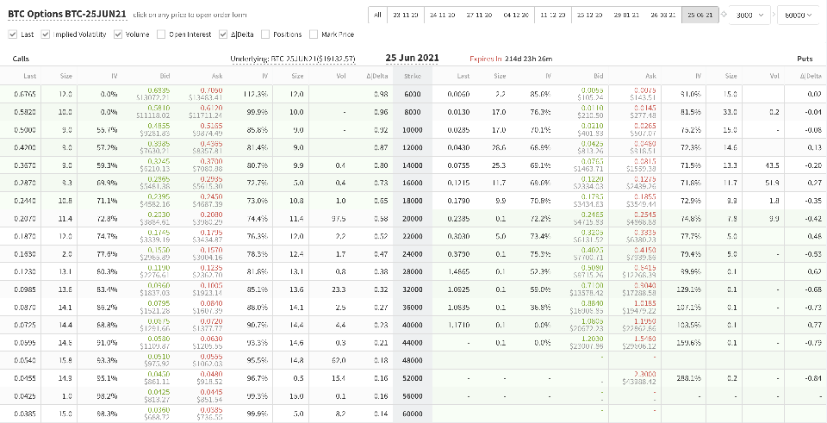827x423 pixels.
Task: Disable the Volume column checkbox
Action: click(x=116, y=34)
